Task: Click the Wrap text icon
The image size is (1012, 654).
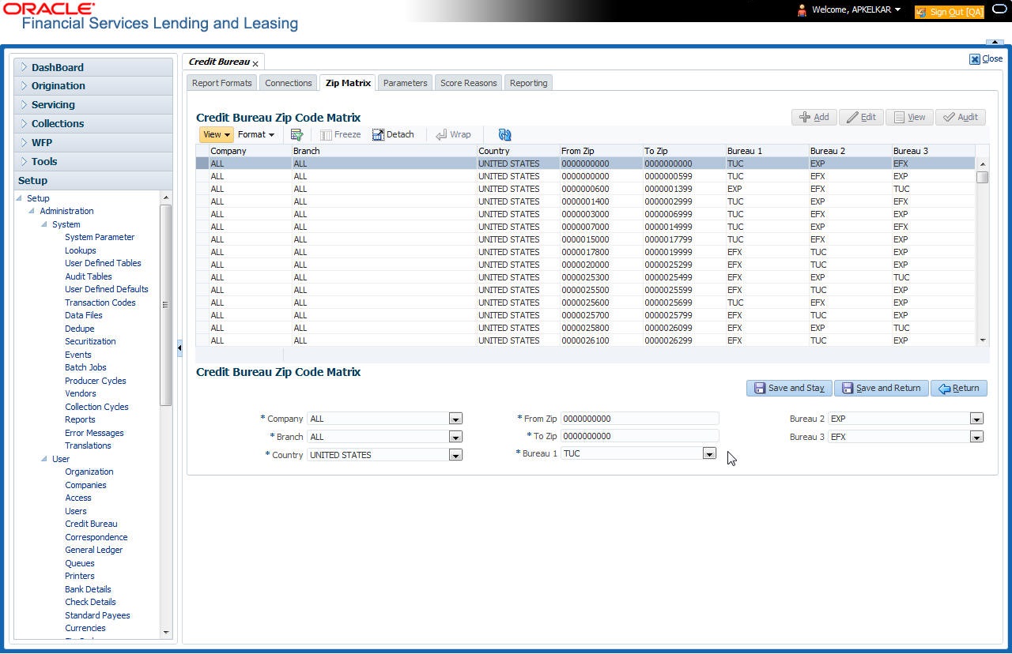Action: (x=453, y=135)
